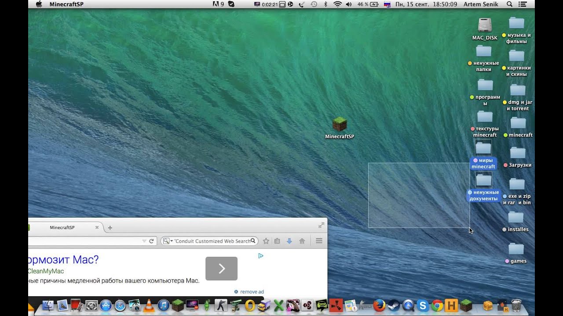Open the search engine dropdown in Firefox
This screenshot has width=563, height=316.
[167, 241]
